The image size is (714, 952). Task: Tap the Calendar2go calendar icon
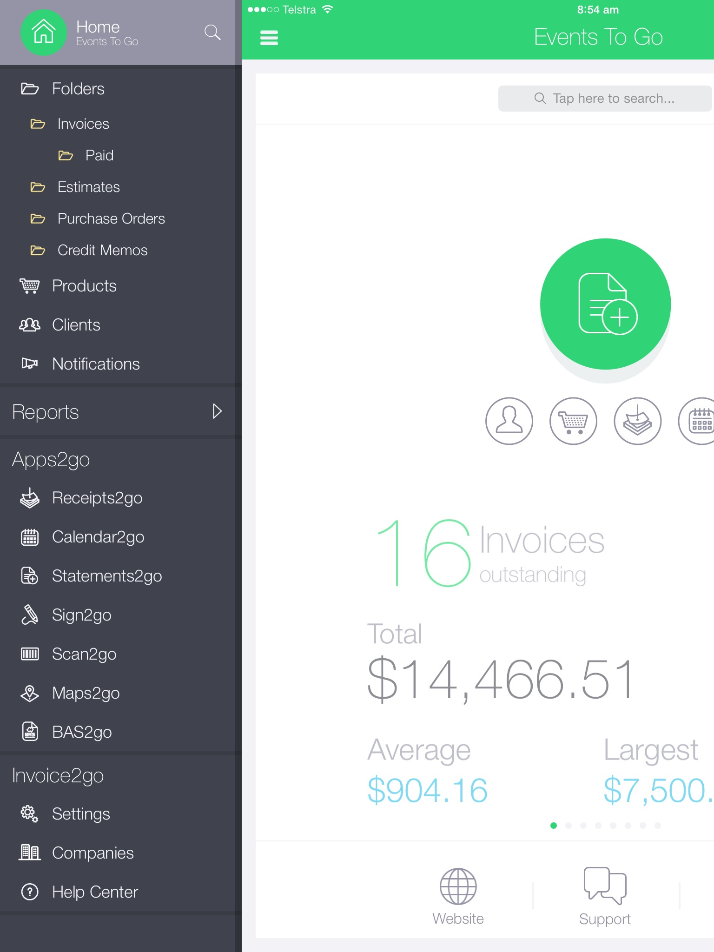point(30,537)
